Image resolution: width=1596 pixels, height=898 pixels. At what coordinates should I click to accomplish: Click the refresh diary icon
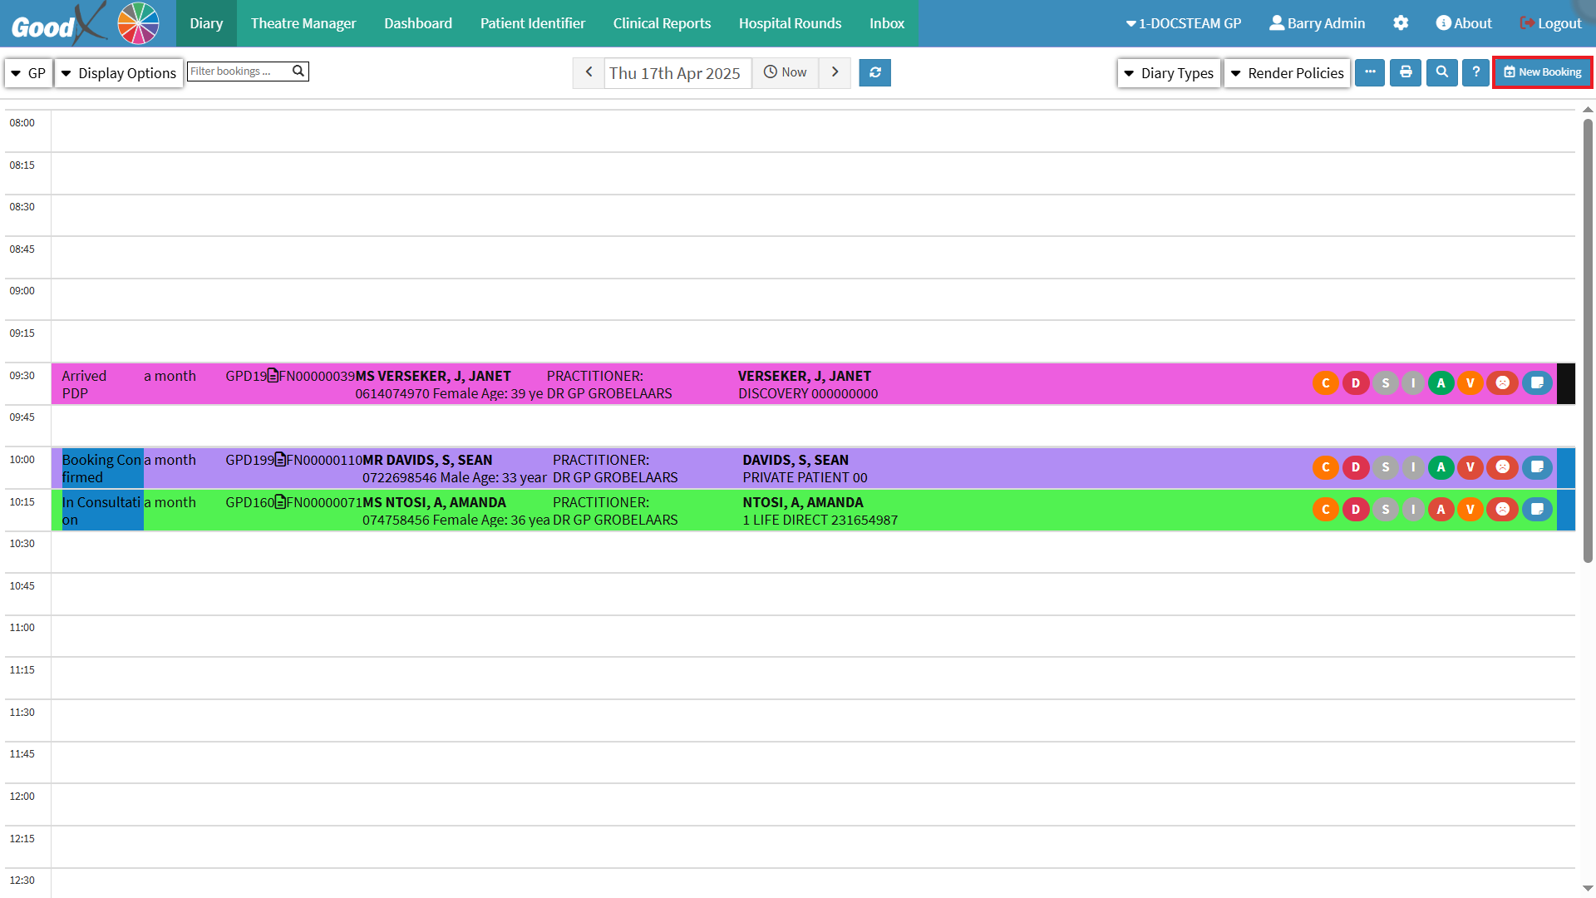(x=874, y=72)
